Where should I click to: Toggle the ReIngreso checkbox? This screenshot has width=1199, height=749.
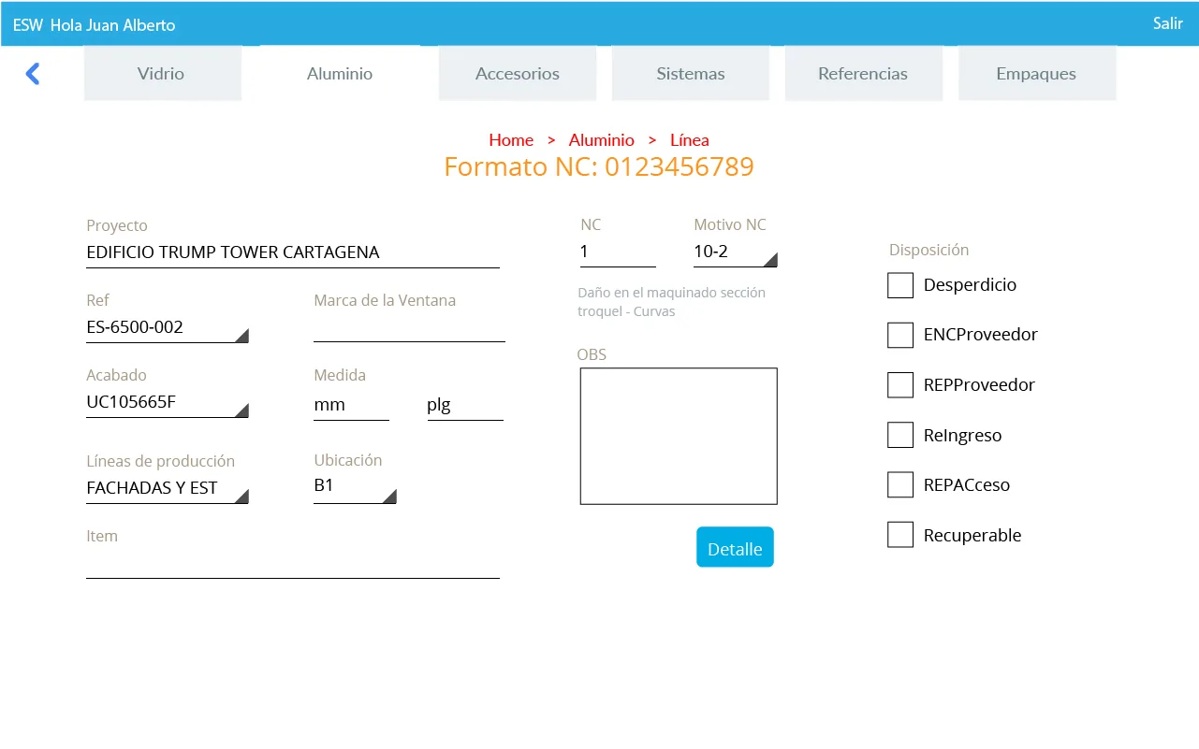[900, 435]
